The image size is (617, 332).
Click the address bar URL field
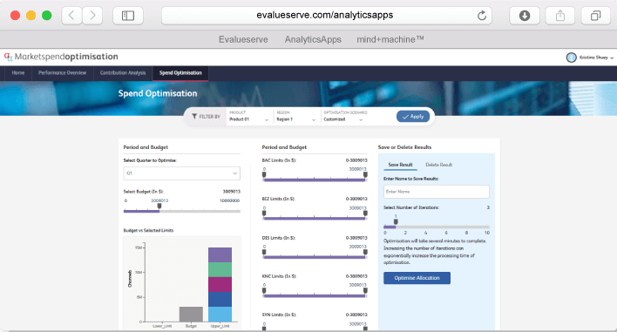tap(326, 16)
